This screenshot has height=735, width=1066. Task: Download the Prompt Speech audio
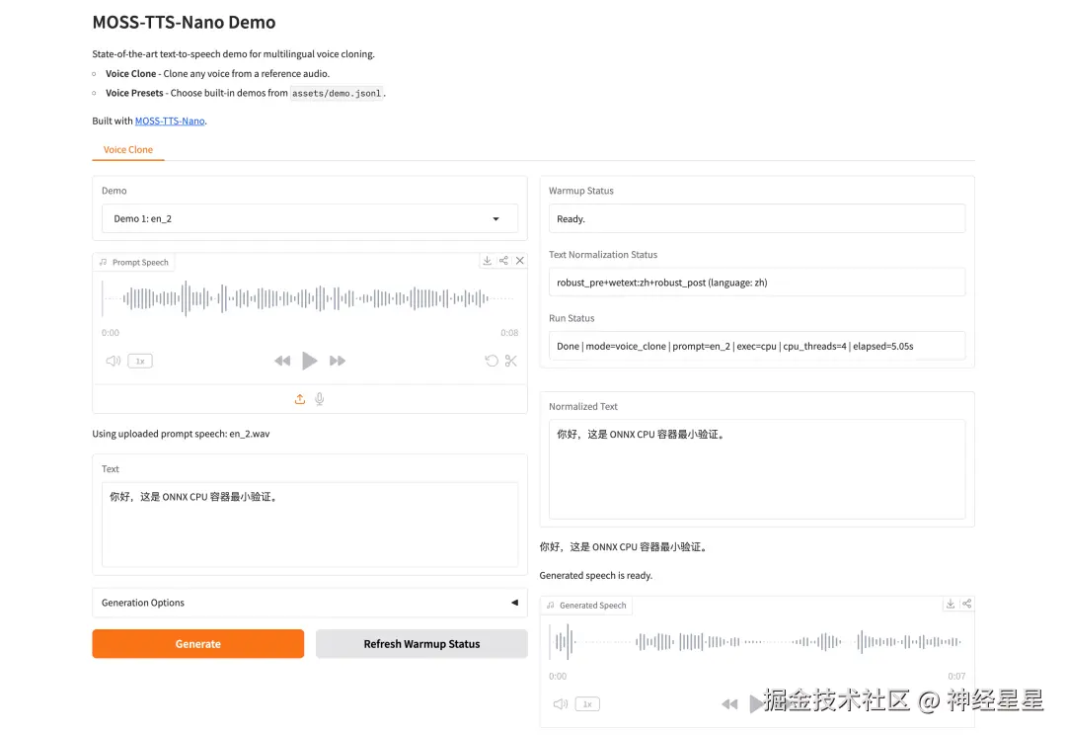488,261
